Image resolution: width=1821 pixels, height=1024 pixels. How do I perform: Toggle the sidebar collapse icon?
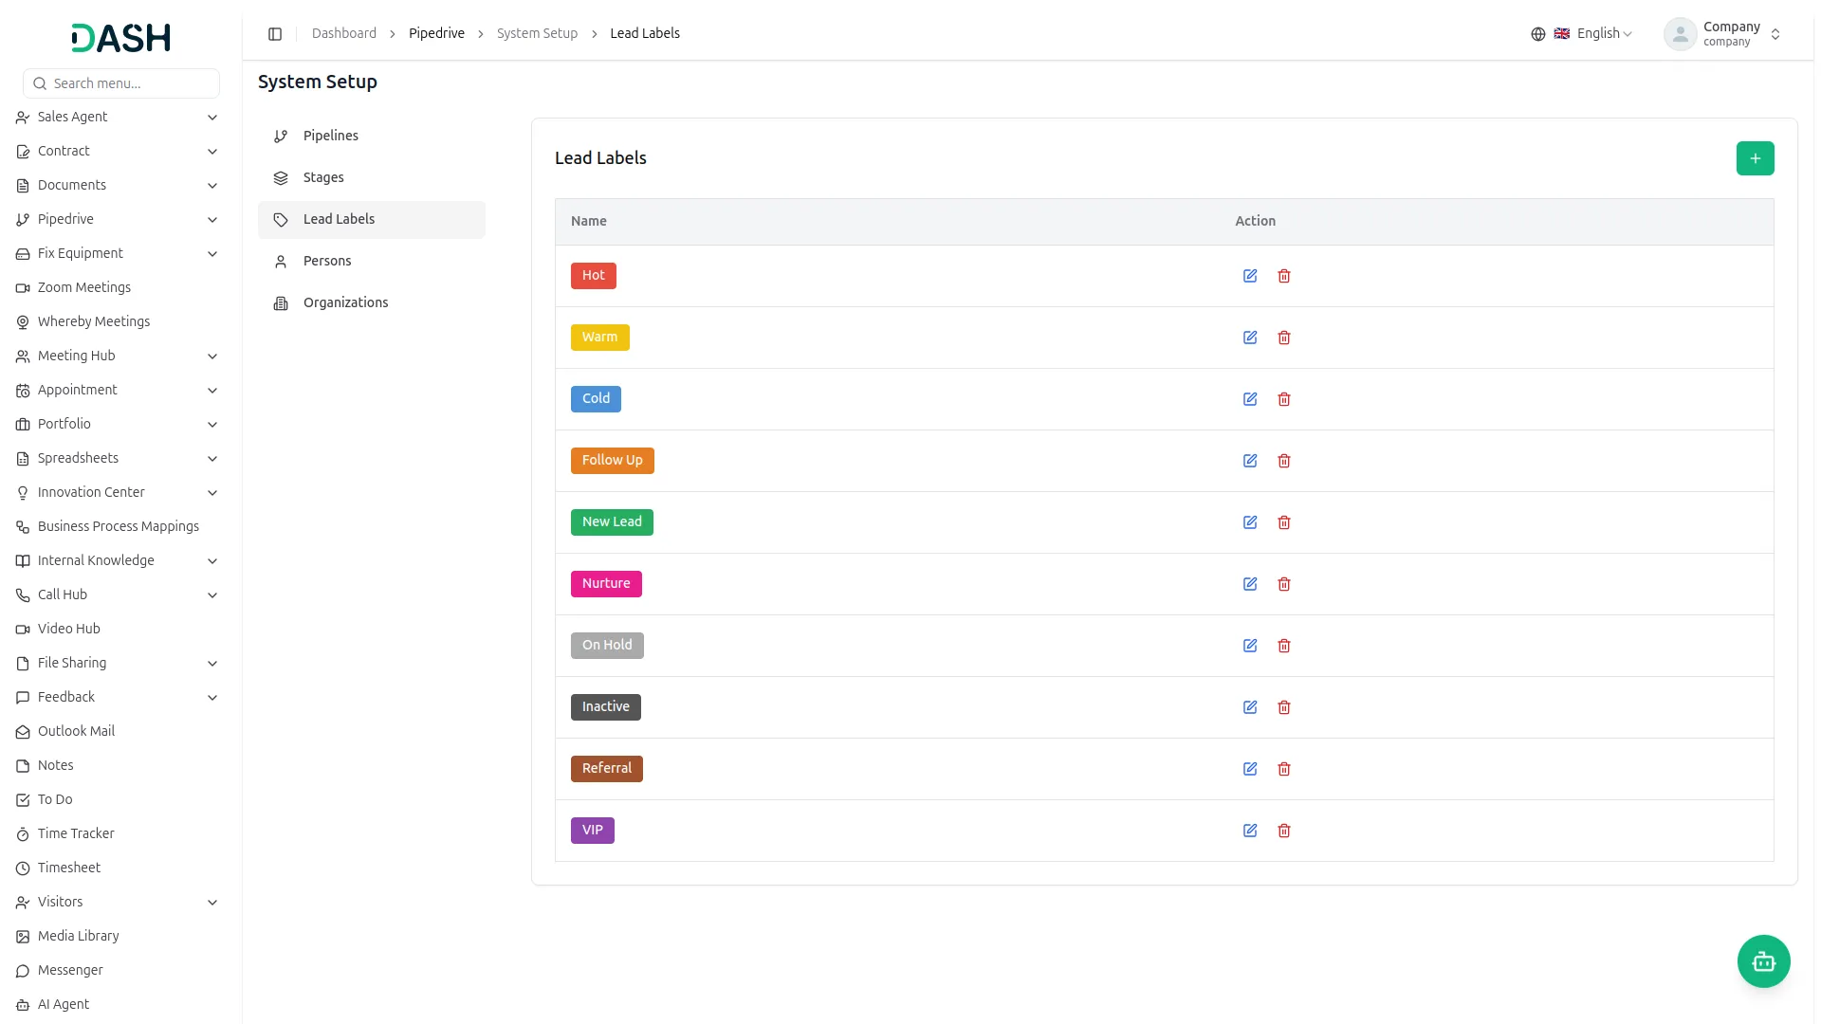pyautogui.click(x=275, y=34)
